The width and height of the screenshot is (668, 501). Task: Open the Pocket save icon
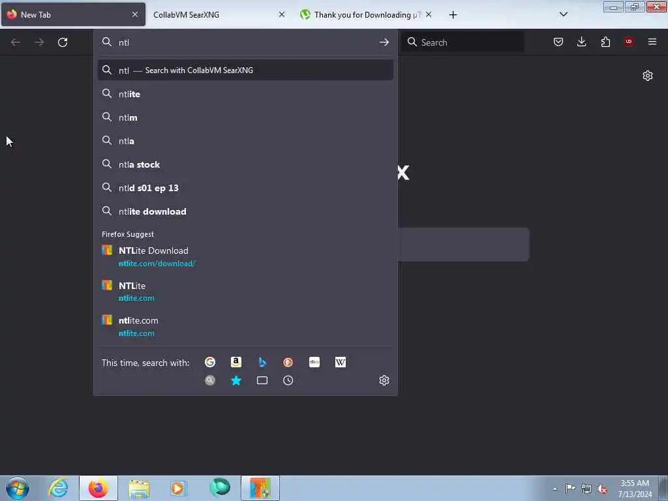558,42
